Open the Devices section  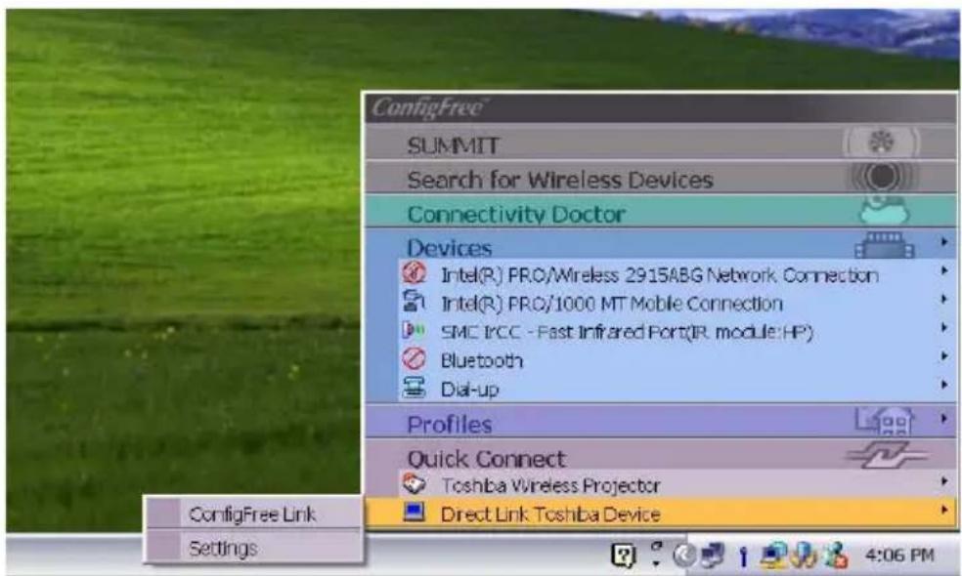(661, 245)
